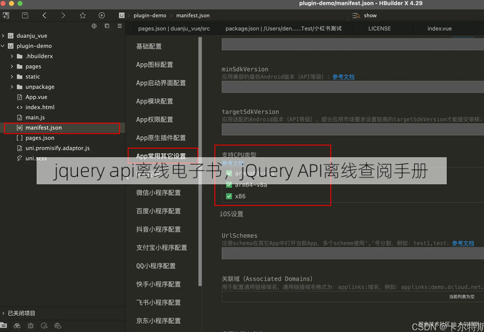Viewport: 484px width, 332px height.
Task: Go back with the left arrow
Action: tap(44, 16)
